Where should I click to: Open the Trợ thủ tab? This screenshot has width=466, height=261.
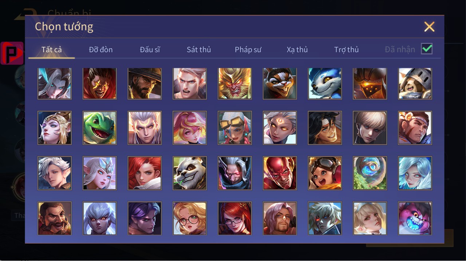click(x=346, y=50)
